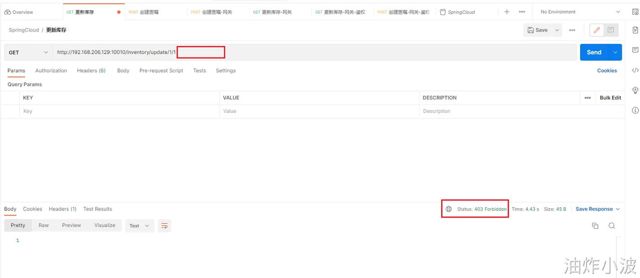The image size is (640, 278).
Task: Select POST 创建医嘱-网关 tab
Action: [x=211, y=12]
